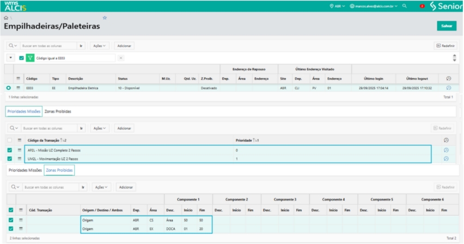This screenshot has height=244, width=464.
Task: Open the red notifications badge
Action: (422, 6)
